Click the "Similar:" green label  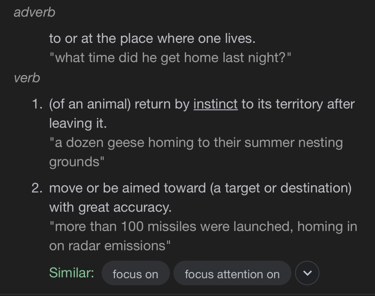coord(71,273)
